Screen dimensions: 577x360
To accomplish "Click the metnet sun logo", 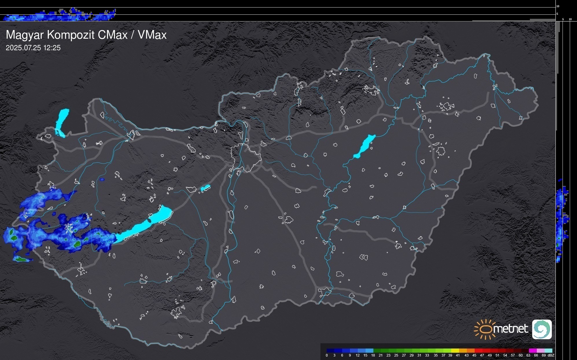I will pyautogui.click(x=485, y=329).
